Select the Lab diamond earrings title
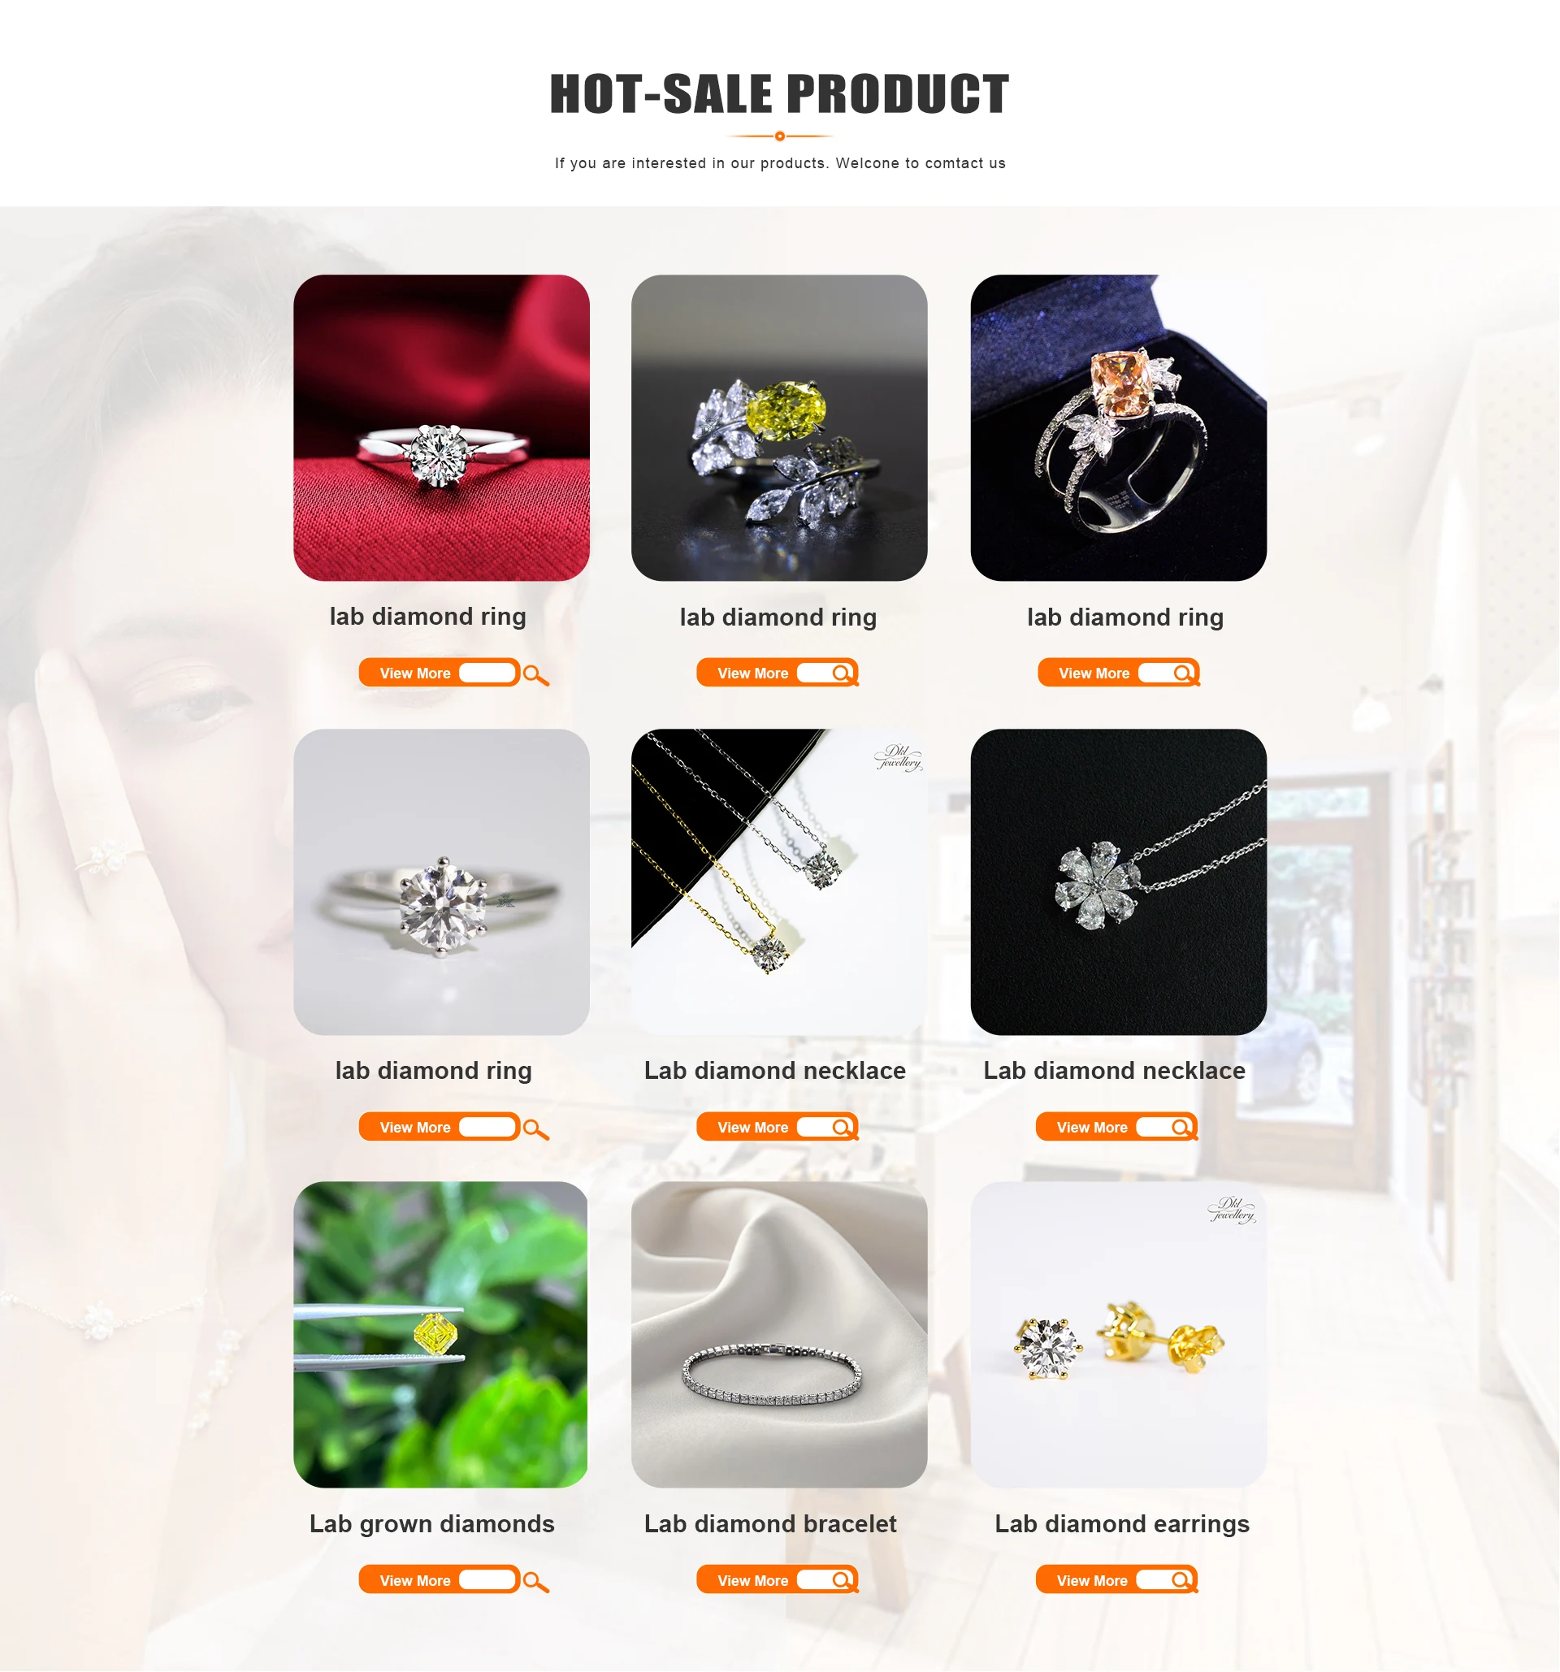 1122,1525
